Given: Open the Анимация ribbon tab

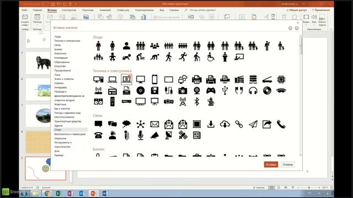Looking at the screenshot, I should [105, 10].
